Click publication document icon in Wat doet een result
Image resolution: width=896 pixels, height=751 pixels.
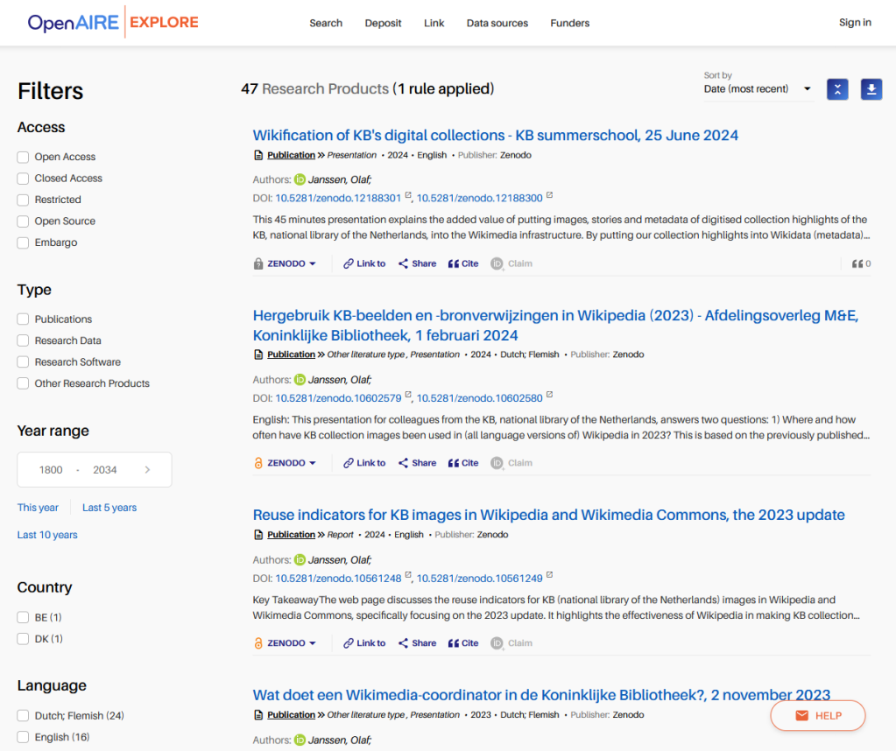pos(258,715)
